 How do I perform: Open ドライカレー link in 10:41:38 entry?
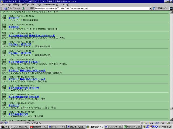click(x=14, y=44)
